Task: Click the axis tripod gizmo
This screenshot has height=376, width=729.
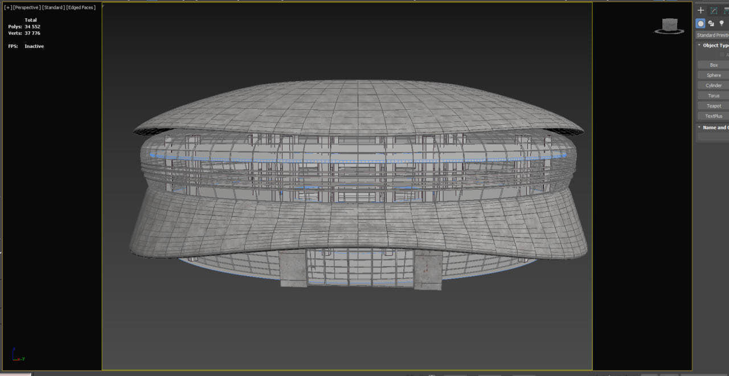Action: coord(18,355)
